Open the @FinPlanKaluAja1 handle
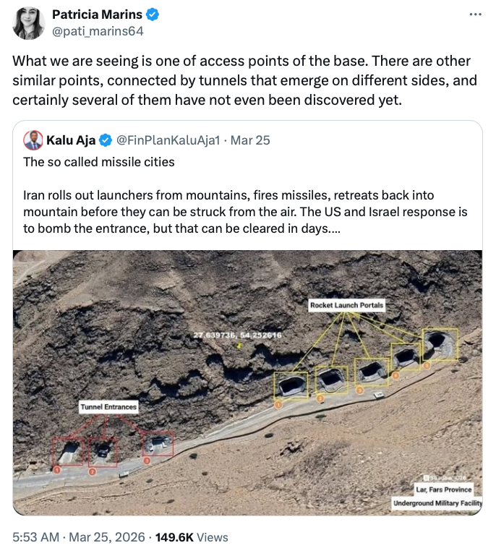 [168, 140]
